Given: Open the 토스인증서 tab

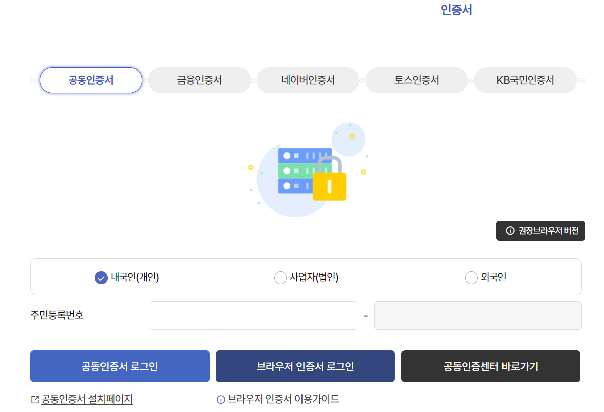Looking at the screenshot, I should pos(417,80).
